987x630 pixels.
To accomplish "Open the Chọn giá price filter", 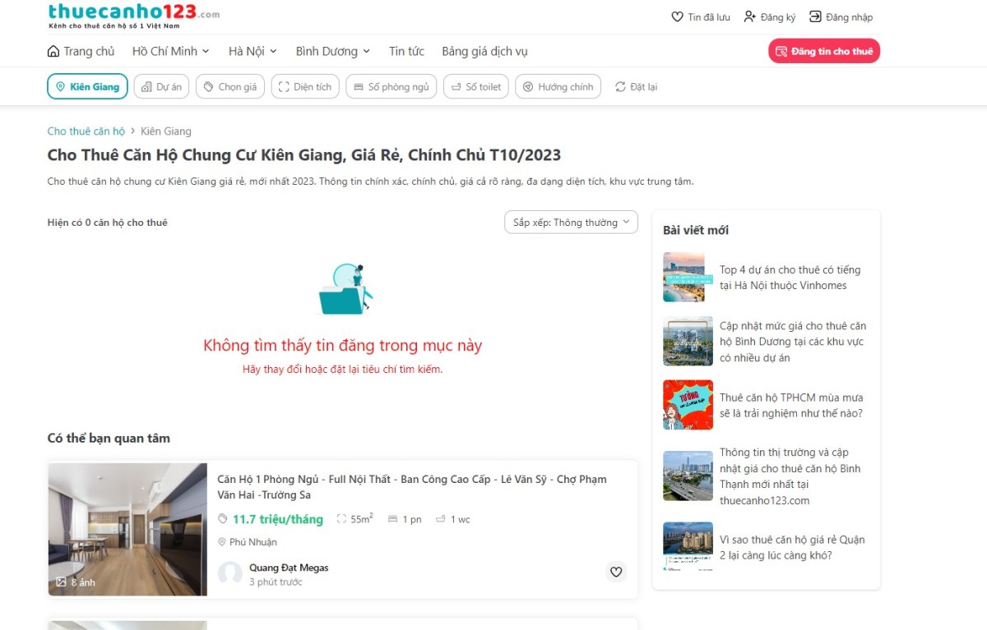I will (230, 87).
